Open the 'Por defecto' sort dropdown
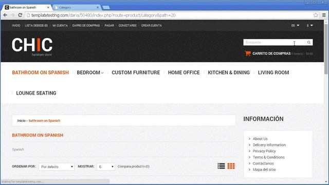The height and width of the screenshot is (185, 329). click(57, 166)
